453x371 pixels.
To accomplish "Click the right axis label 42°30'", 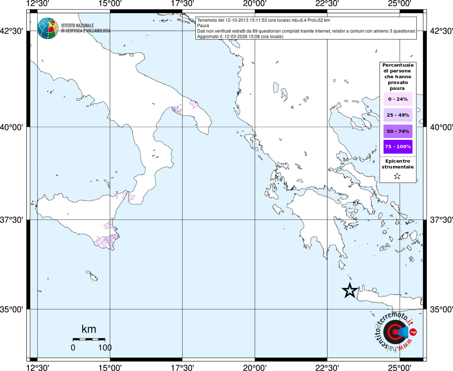I will [441, 31].
